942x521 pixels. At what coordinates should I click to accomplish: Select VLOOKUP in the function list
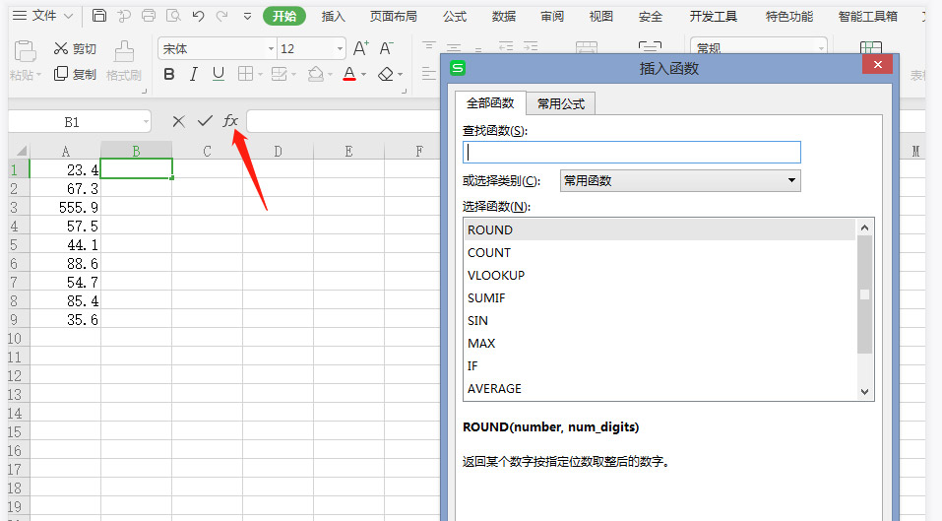coord(496,275)
